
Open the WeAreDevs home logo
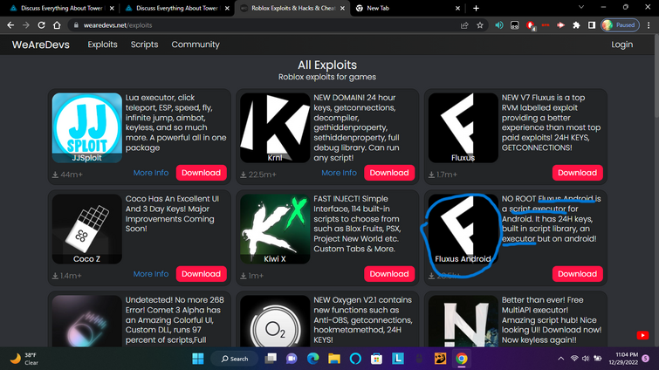pos(41,45)
